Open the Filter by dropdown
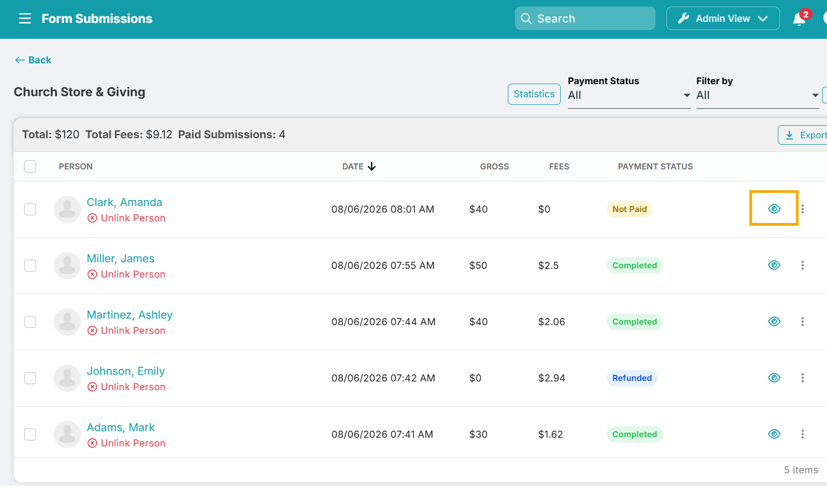This screenshot has width=827, height=488. click(x=758, y=96)
